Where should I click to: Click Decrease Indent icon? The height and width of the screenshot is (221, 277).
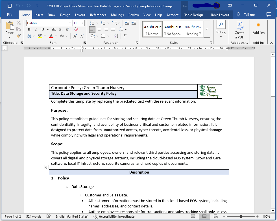pyautogui.click(x=127, y=23)
